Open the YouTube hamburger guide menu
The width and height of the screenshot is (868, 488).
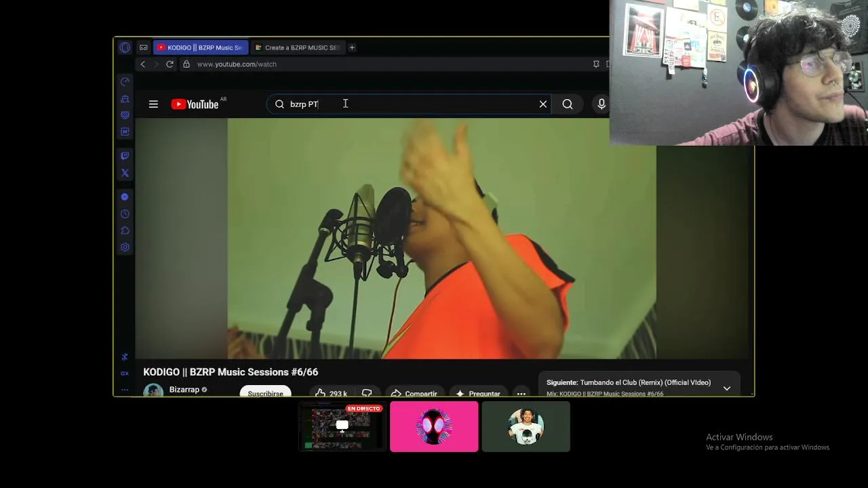(x=153, y=104)
